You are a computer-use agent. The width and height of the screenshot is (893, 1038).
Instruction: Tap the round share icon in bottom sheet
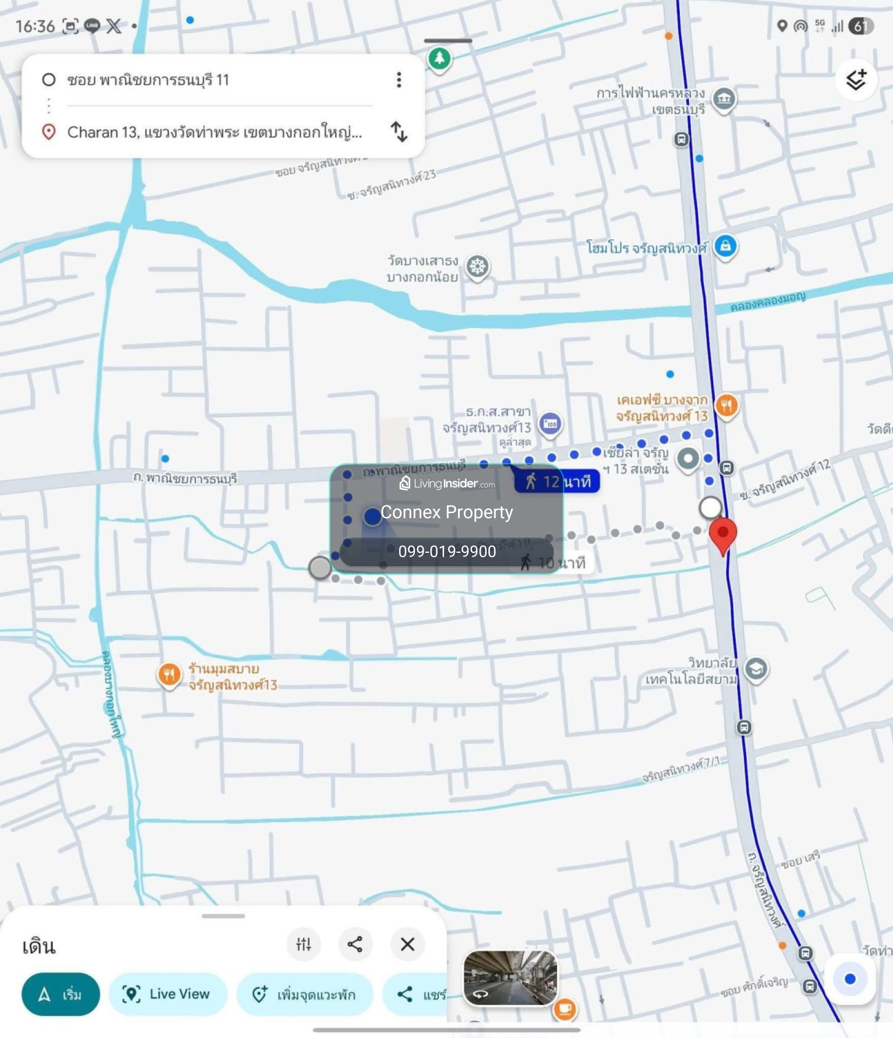coord(355,944)
